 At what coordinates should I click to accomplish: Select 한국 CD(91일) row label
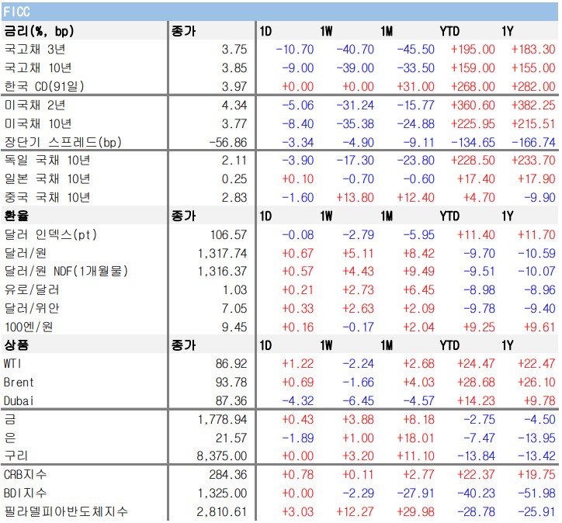44,87
